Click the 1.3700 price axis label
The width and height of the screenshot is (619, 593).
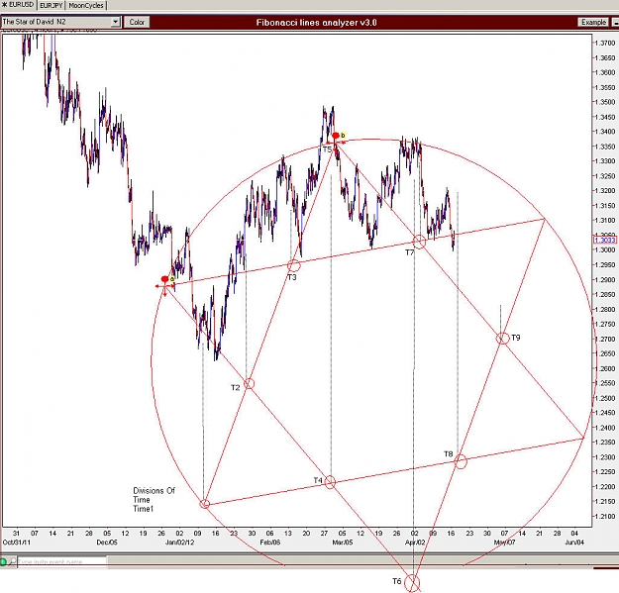(605, 43)
